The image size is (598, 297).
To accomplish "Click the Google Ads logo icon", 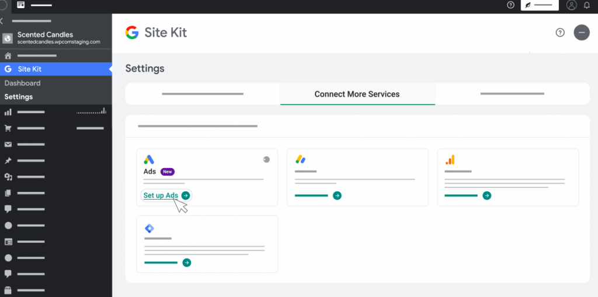I will point(149,159).
